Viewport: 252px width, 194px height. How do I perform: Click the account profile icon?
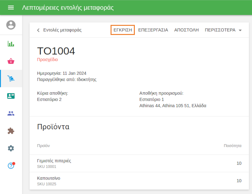[11, 25]
